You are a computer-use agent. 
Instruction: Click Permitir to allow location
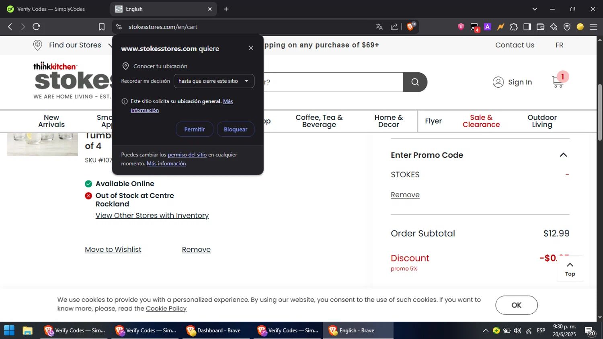coord(195,129)
